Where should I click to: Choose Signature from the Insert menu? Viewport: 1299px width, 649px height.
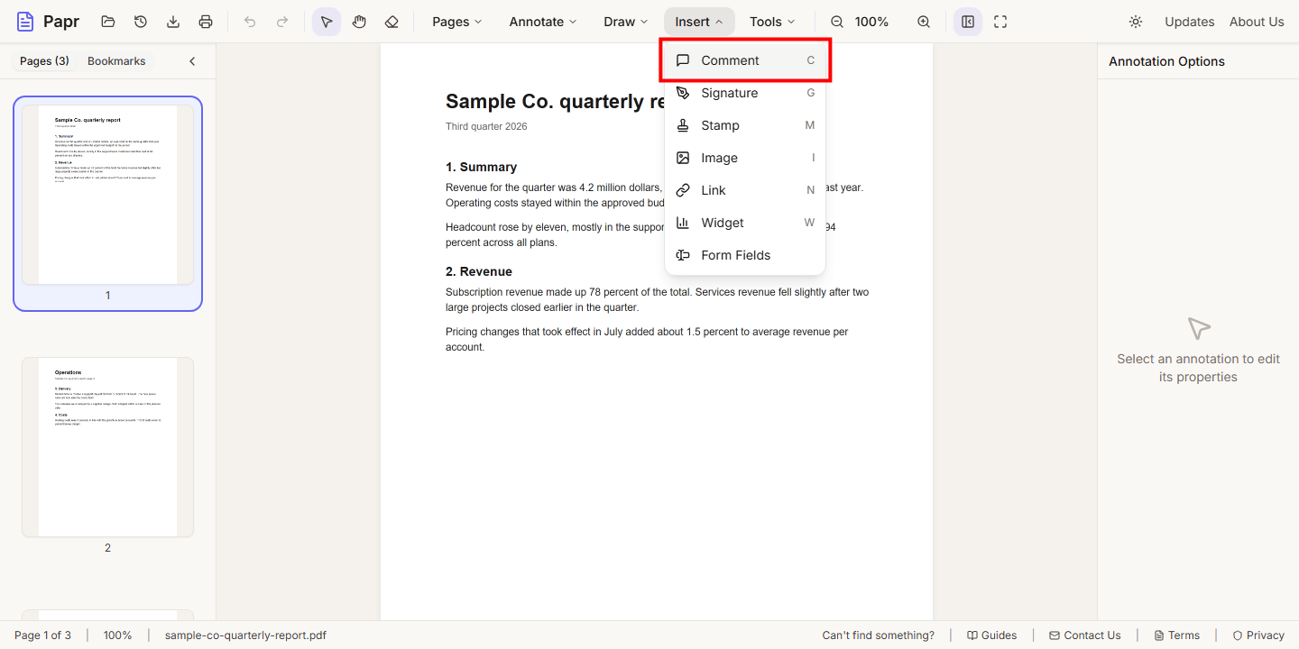pyautogui.click(x=745, y=93)
